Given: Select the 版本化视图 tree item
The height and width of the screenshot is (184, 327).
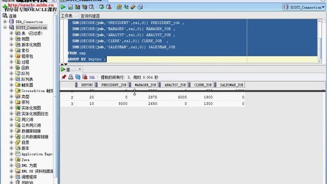Looking at the screenshot, I should pos(31,44).
